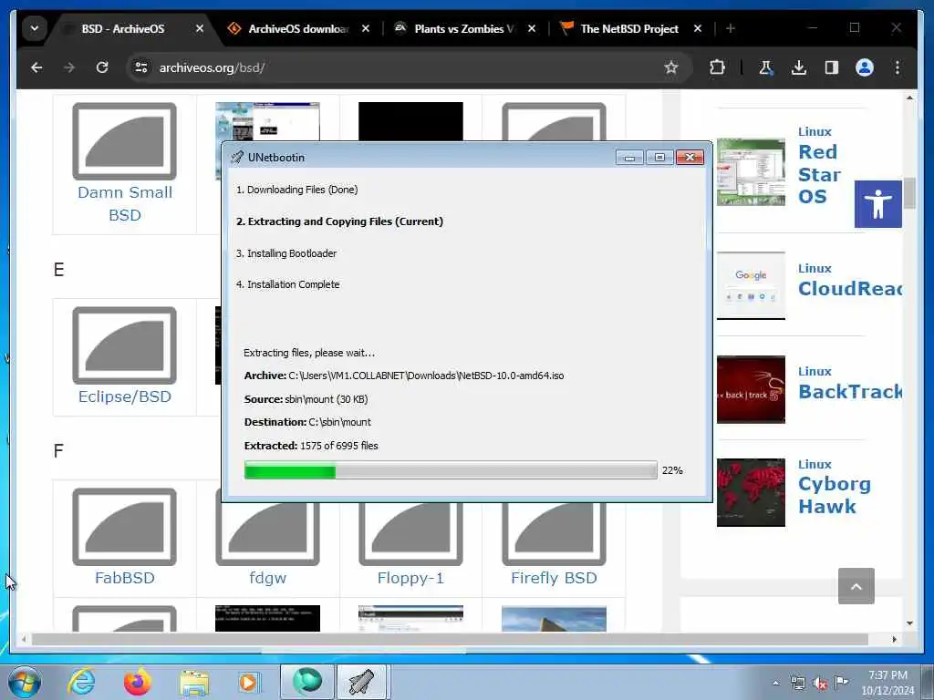
Task: Click the "Extracting and Copying Files (Current)" step
Action: tap(339, 221)
